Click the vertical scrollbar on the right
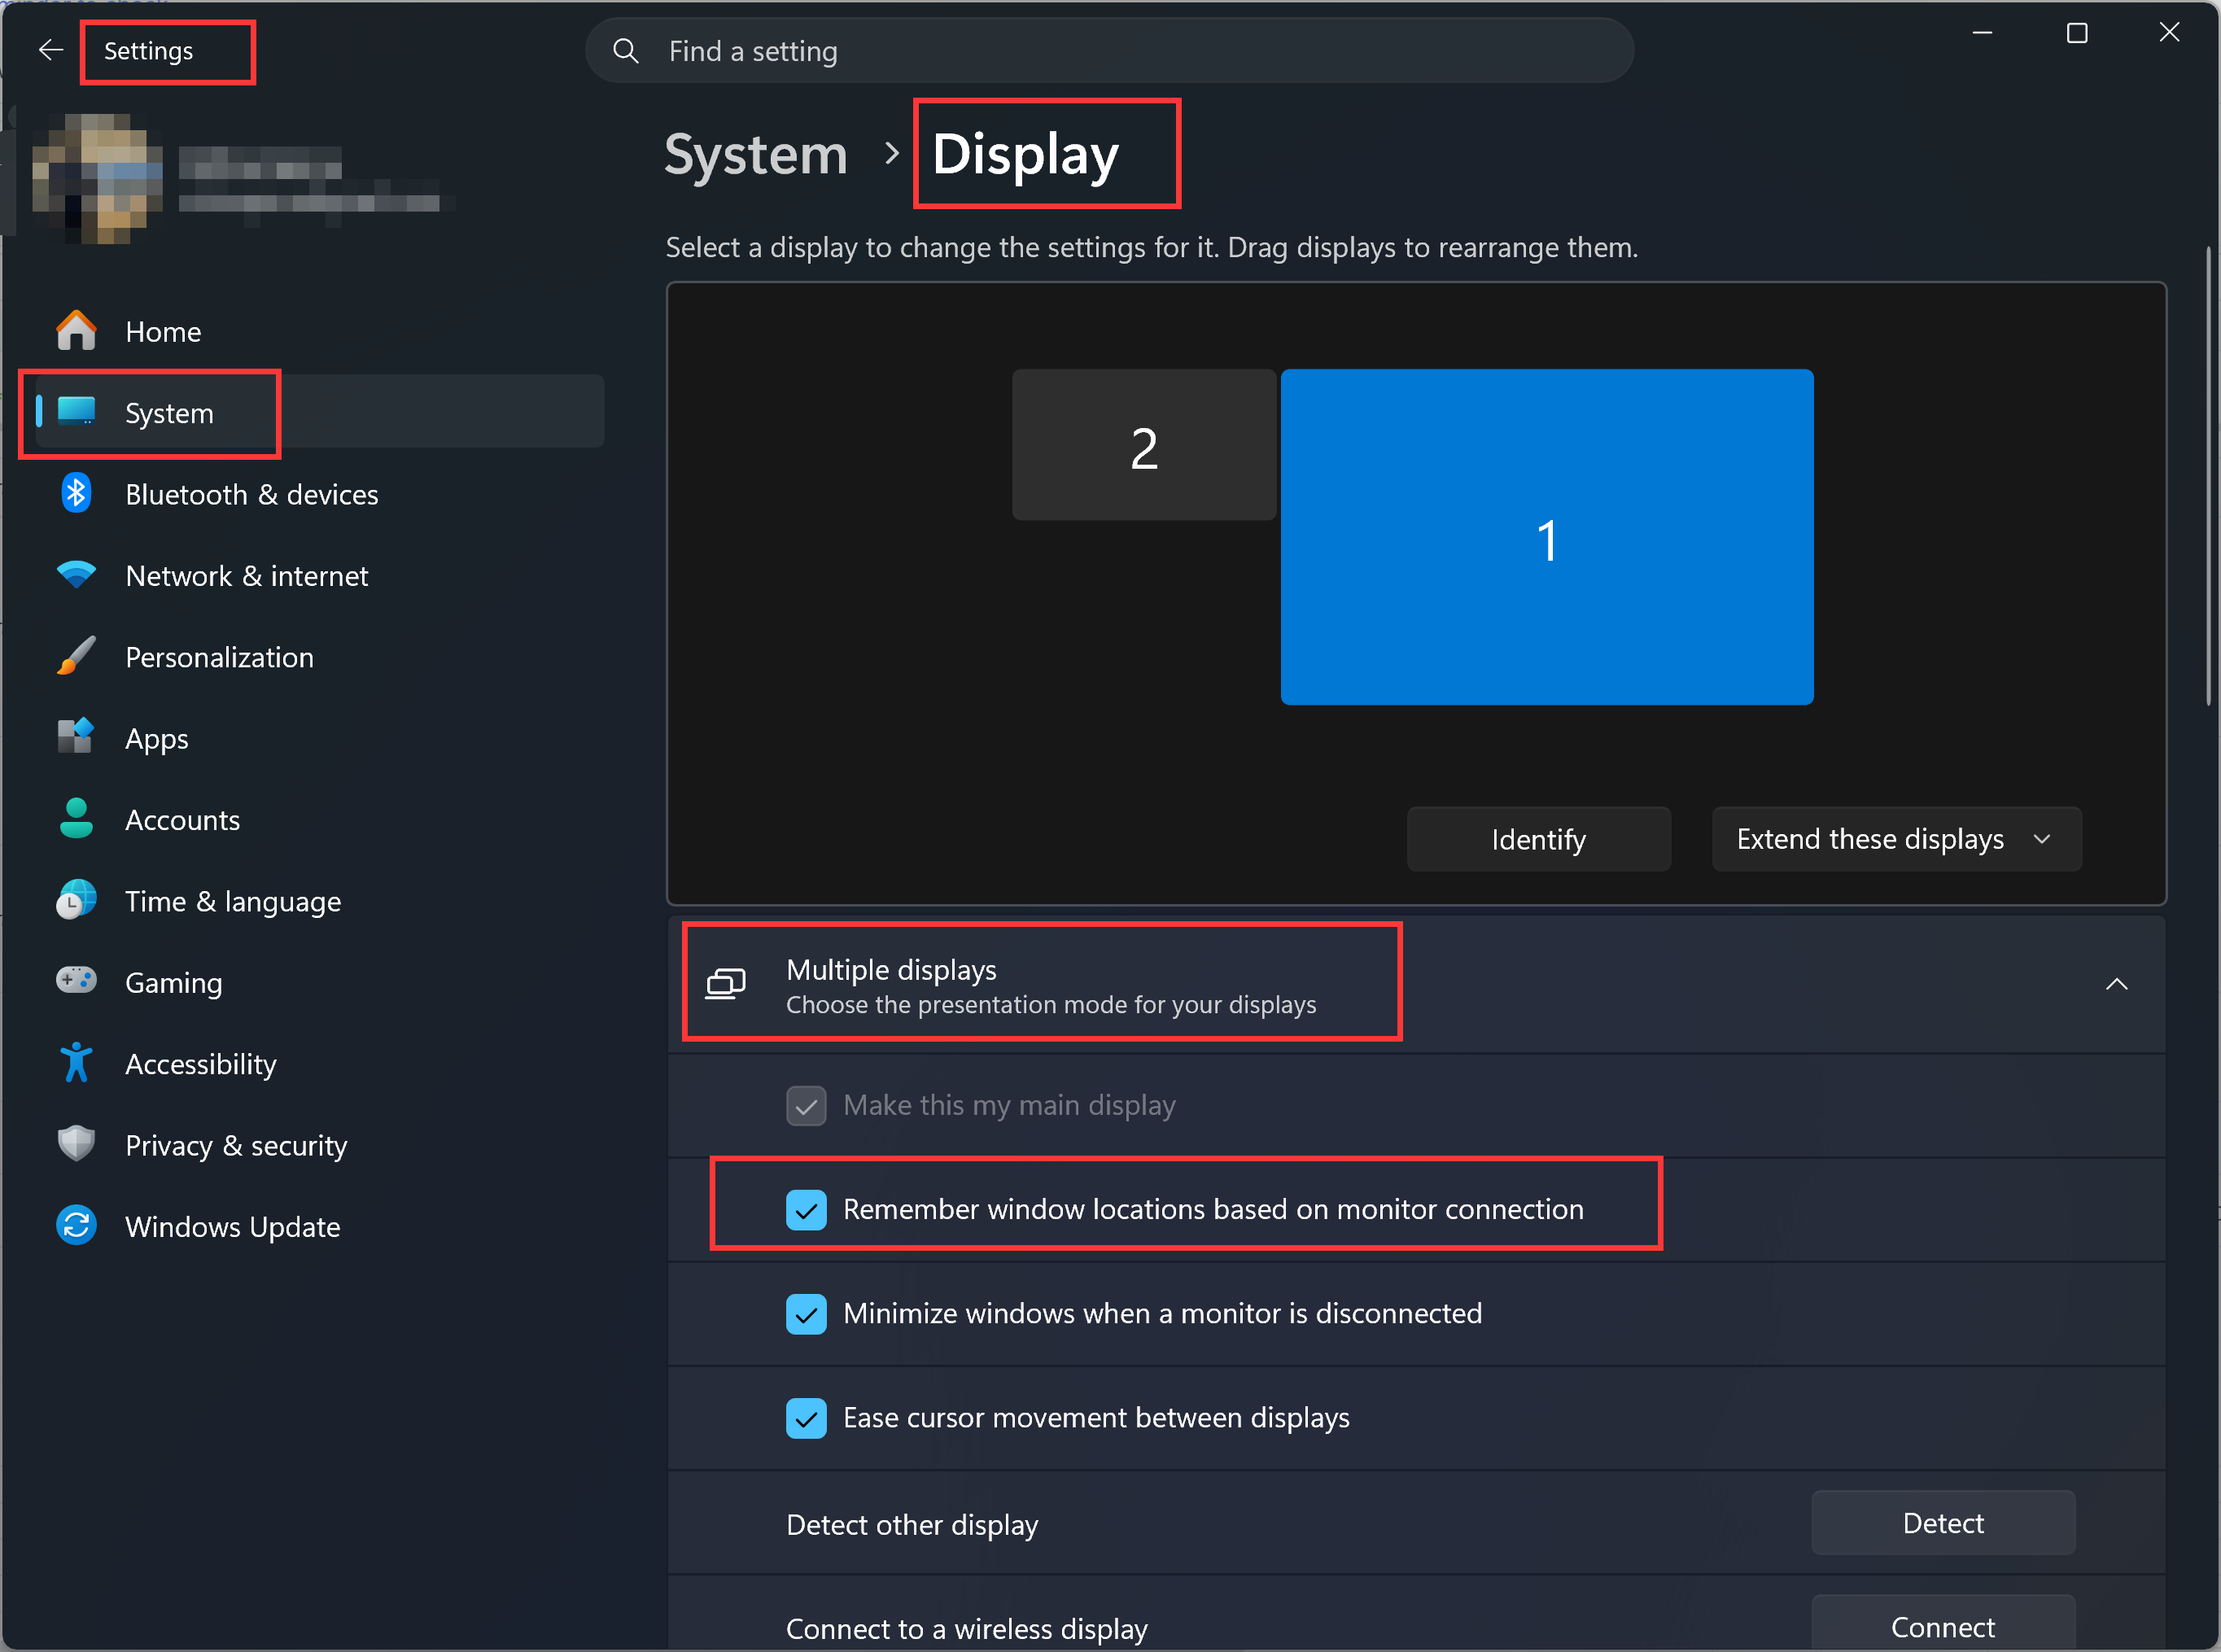Screen dimensions: 2221x1652 pos(2208,475)
